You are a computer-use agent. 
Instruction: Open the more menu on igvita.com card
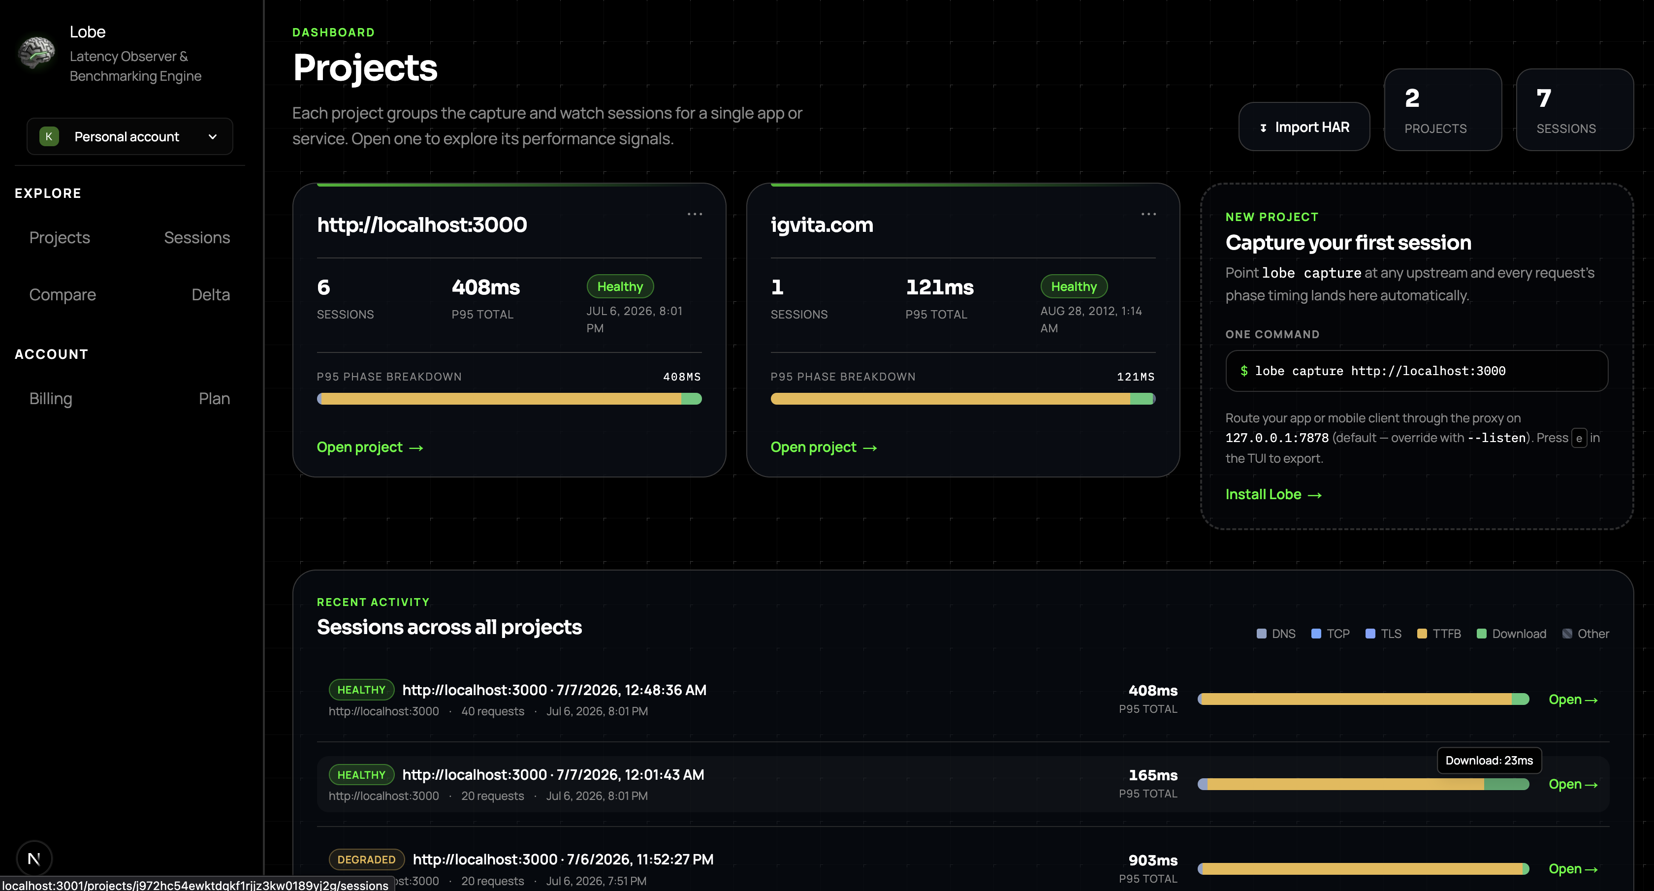pos(1148,214)
